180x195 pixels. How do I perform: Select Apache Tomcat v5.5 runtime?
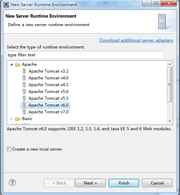48,98
